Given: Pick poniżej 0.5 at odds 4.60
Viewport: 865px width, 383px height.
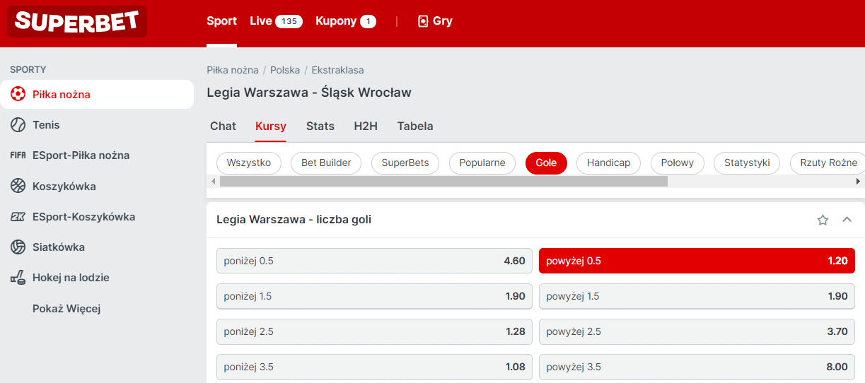Looking at the screenshot, I should 374,261.
